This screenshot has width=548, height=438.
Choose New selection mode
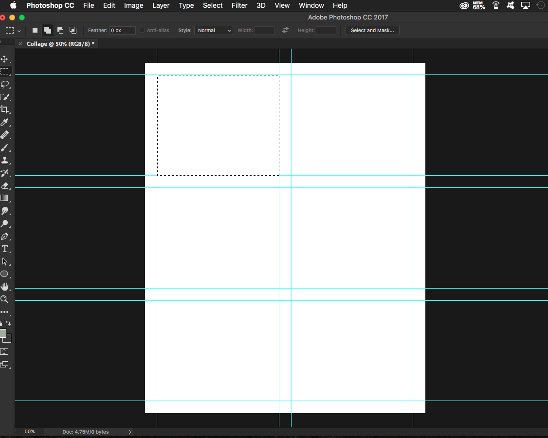(35, 30)
